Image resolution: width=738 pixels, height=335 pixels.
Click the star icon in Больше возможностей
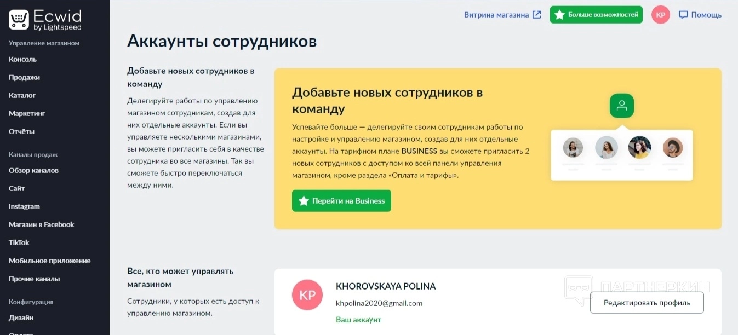point(559,15)
